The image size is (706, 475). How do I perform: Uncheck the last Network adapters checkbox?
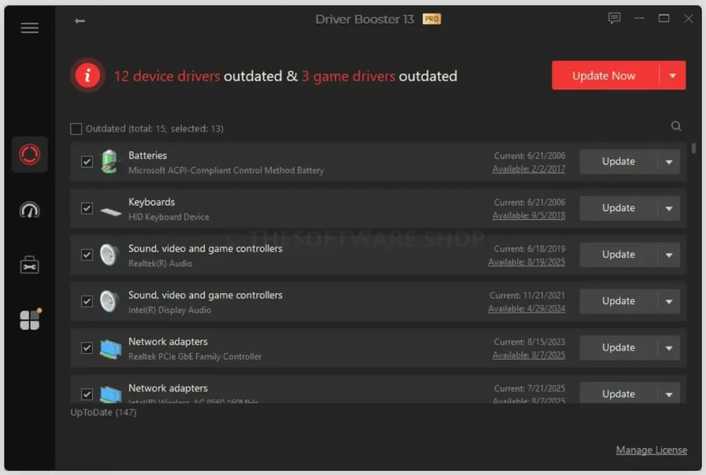(x=87, y=394)
